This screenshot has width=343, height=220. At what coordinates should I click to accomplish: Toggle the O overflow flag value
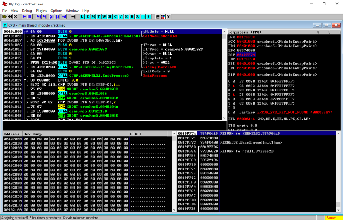coord(234,112)
